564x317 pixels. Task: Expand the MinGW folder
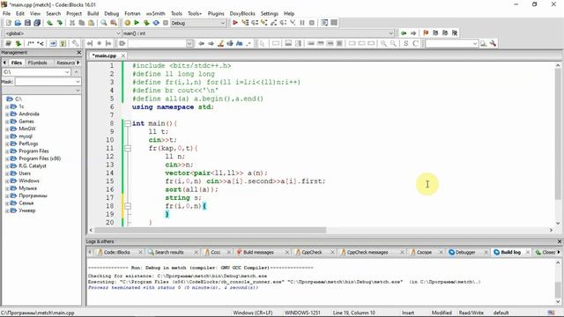(x=7, y=129)
